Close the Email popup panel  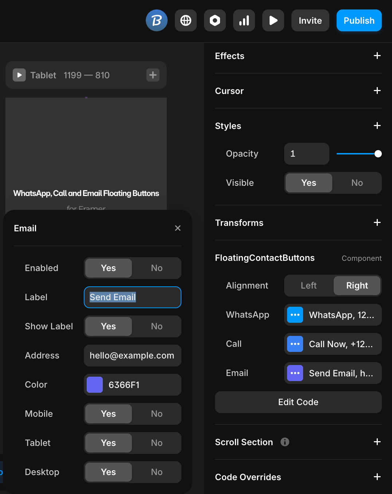coord(178,228)
